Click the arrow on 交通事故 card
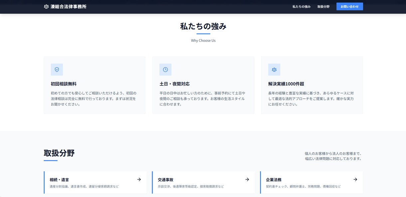The image size is (406, 197). [247, 179]
